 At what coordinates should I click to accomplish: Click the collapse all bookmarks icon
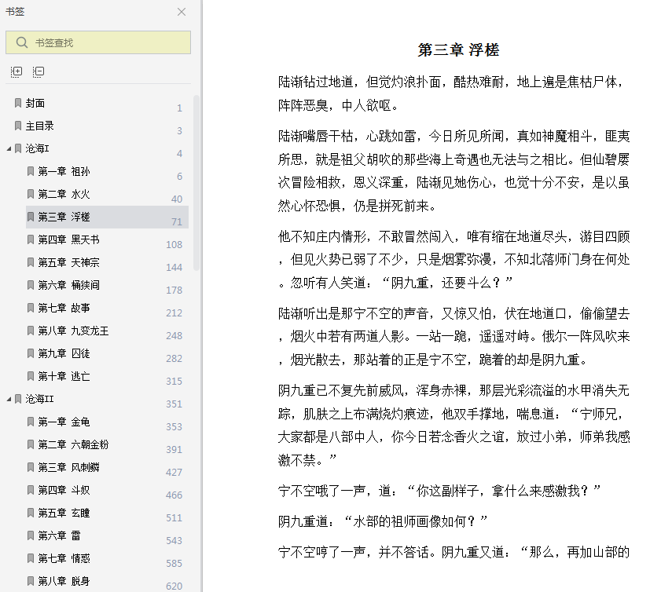39,71
